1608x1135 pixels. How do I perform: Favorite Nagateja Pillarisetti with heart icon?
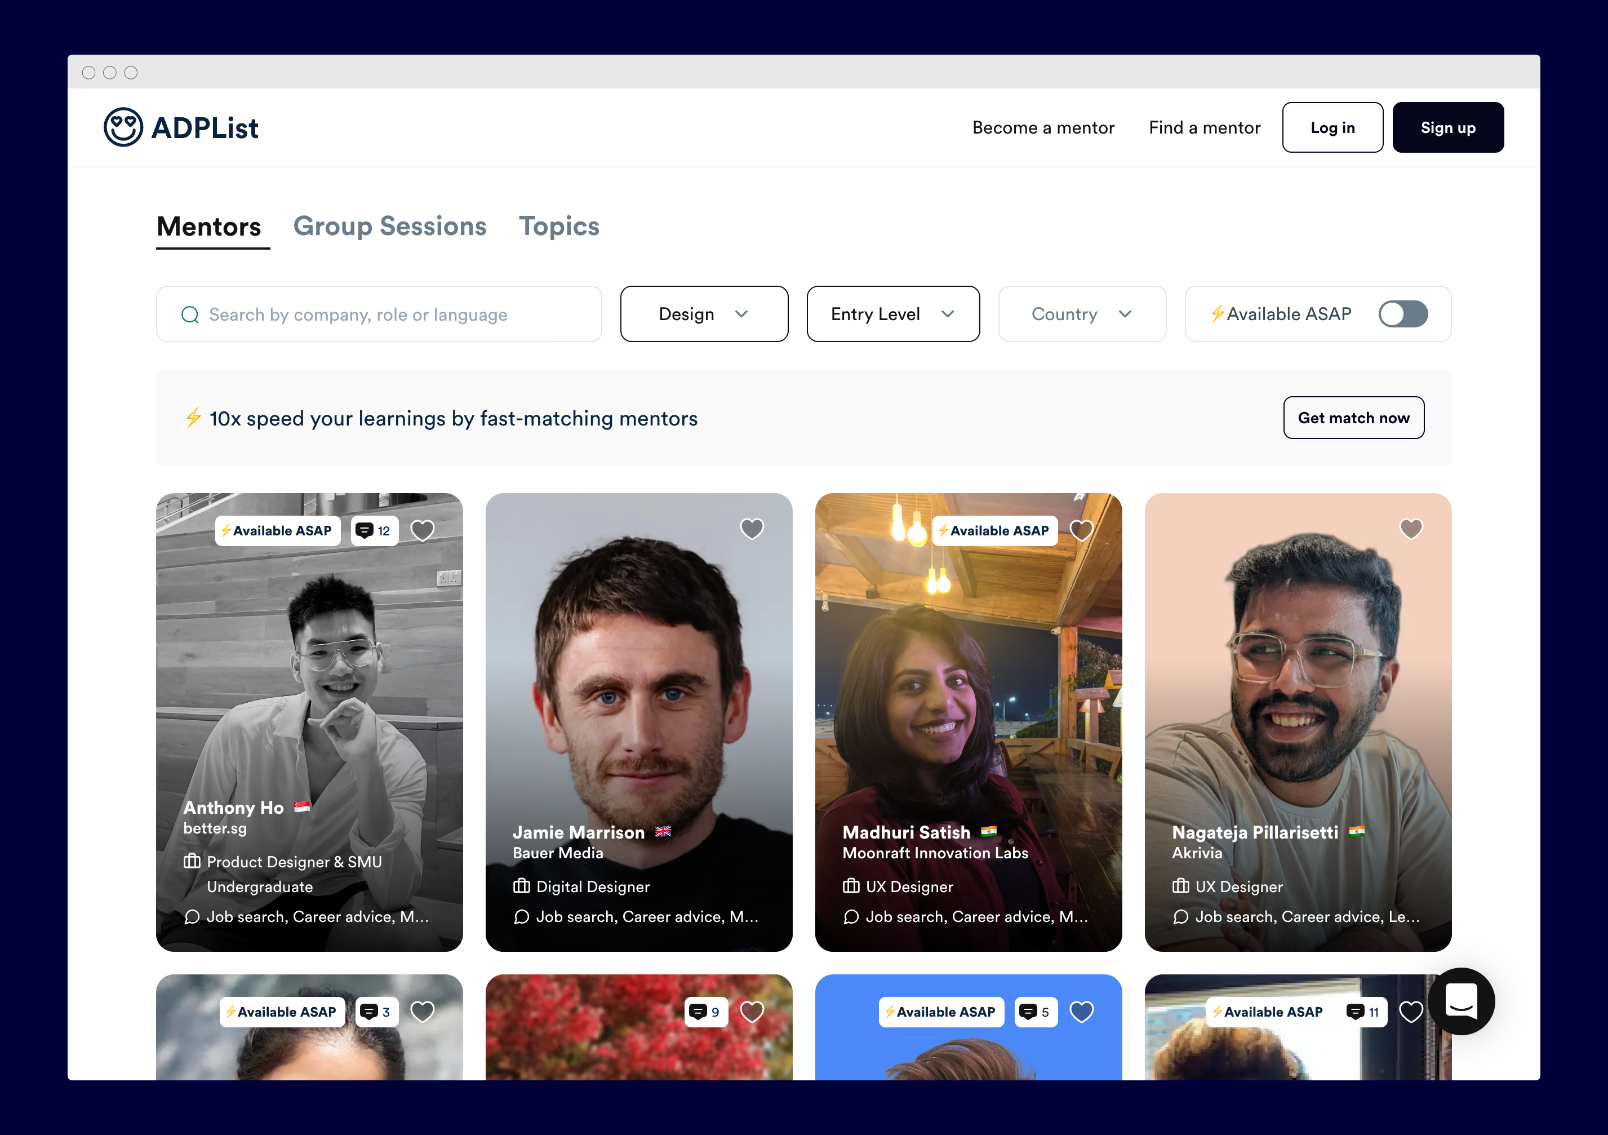click(1410, 528)
